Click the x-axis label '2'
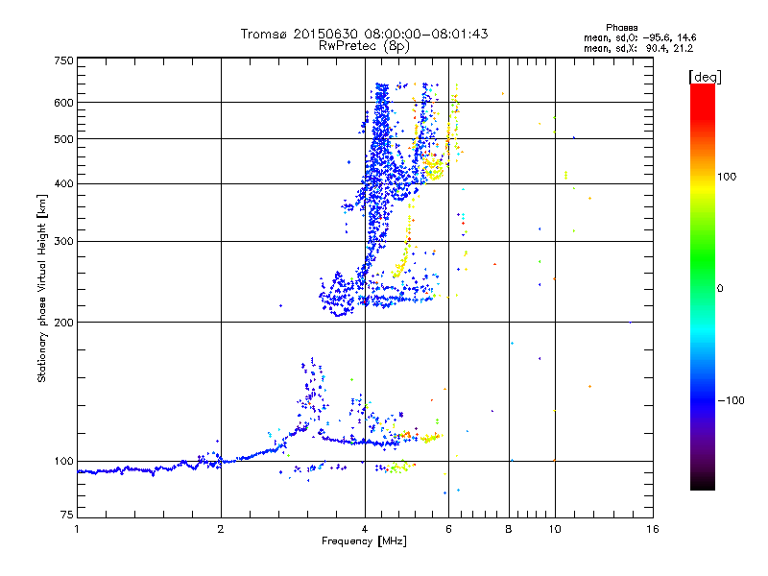768x576 pixels. click(221, 529)
